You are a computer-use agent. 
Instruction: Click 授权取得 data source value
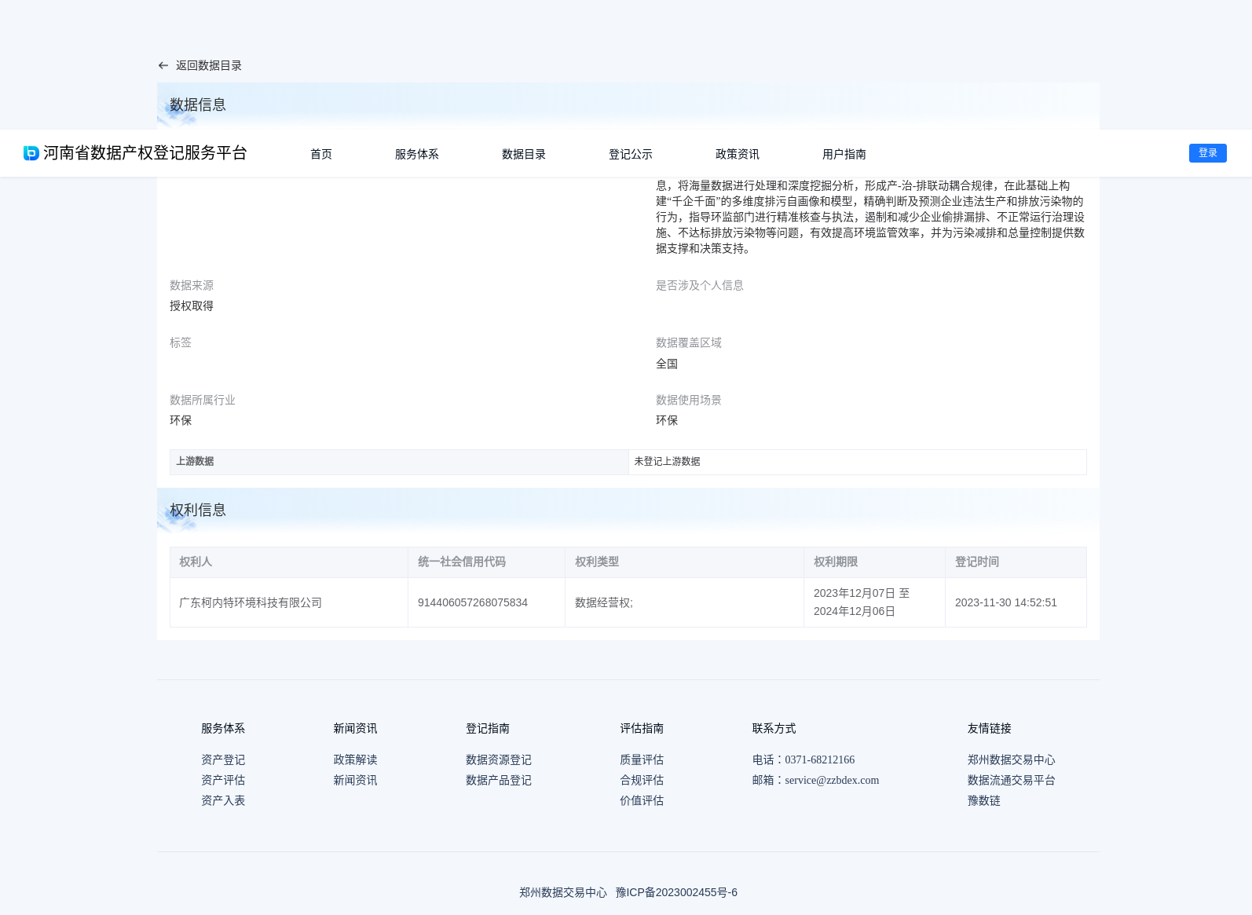[192, 306]
